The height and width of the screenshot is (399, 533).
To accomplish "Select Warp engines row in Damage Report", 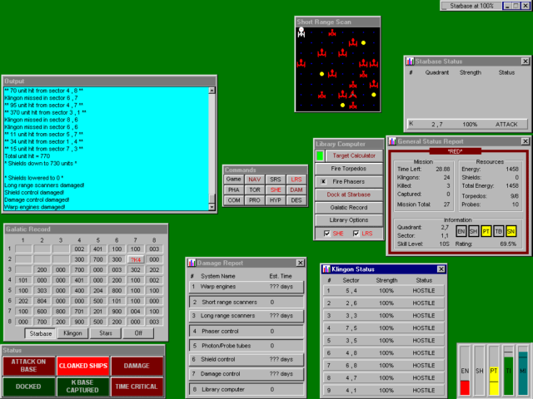I will [x=247, y=287].
